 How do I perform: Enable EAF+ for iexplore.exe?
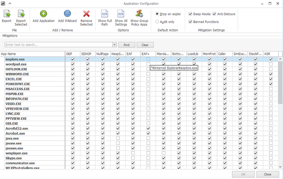tap(148, 59)
